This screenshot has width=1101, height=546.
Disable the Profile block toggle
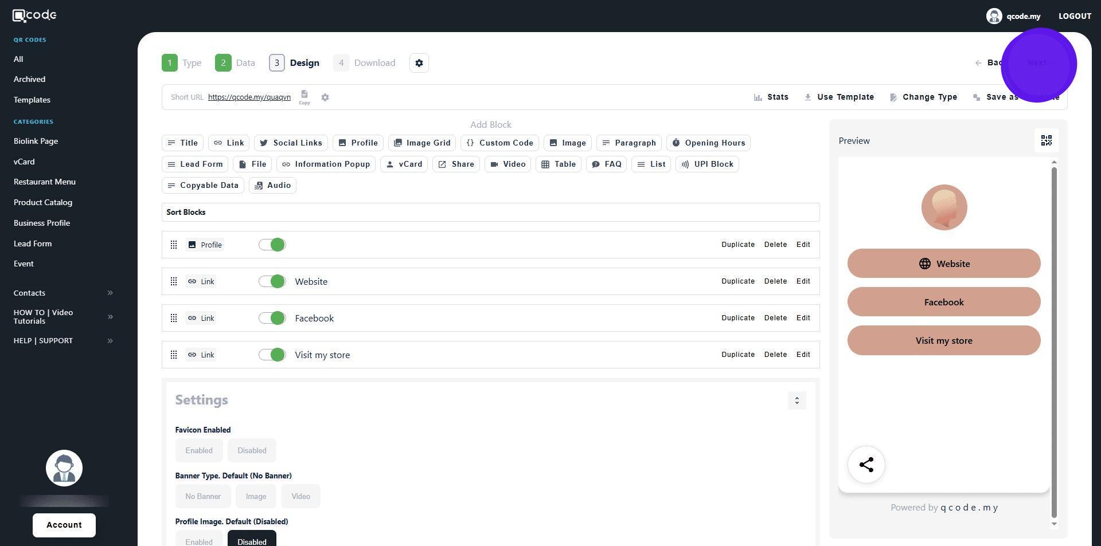click(272, 245)
